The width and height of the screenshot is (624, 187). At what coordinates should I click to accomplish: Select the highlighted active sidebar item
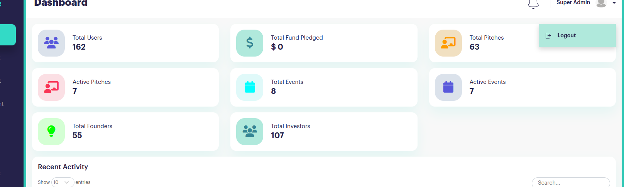[8, 35]
